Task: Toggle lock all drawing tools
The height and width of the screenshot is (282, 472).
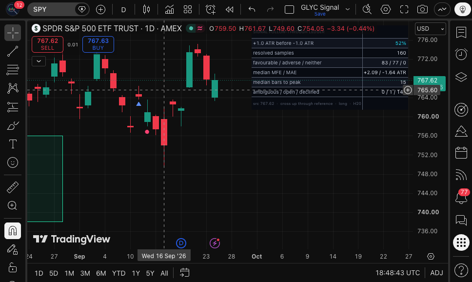Action: [13, 267]
